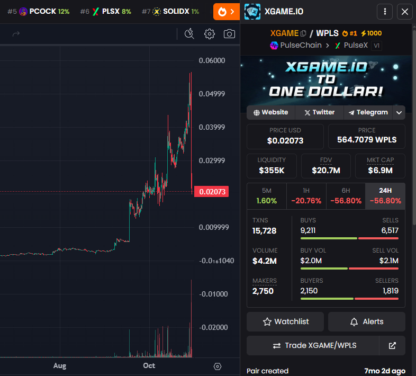Screen dimensions: 416x376
Task: Click Trade XGAME/WPLS button
Action: [313, 345]
